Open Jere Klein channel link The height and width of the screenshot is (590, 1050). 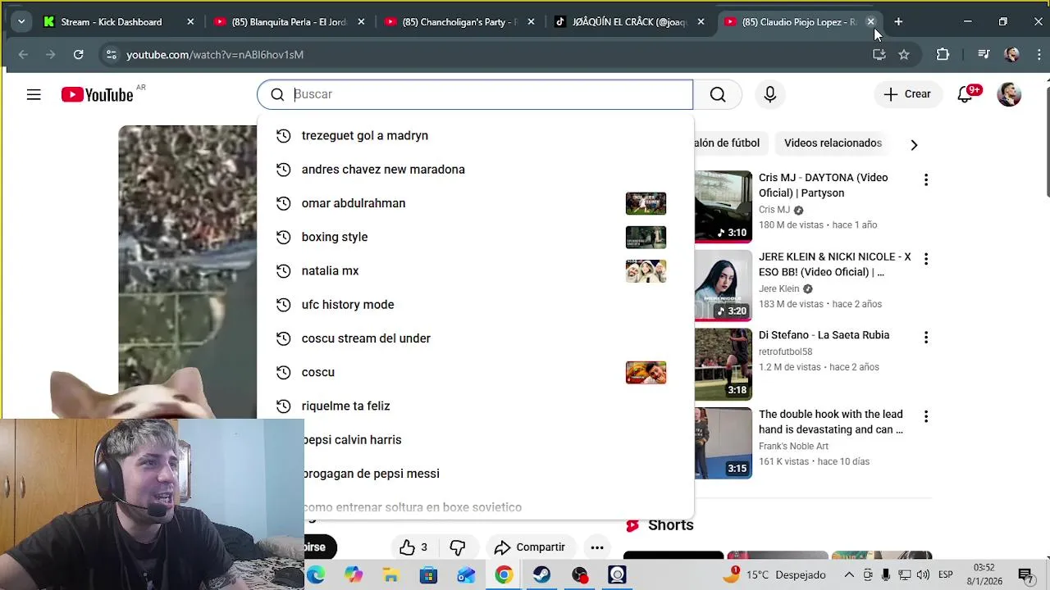[x=778, y=288]
